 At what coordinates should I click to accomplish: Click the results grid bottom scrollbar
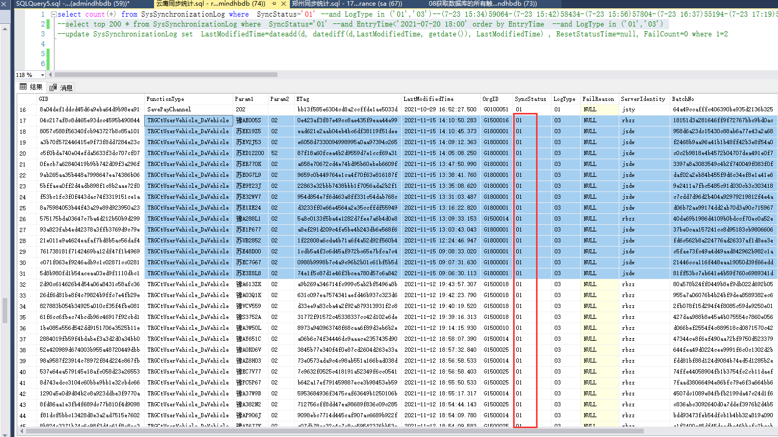333,431
